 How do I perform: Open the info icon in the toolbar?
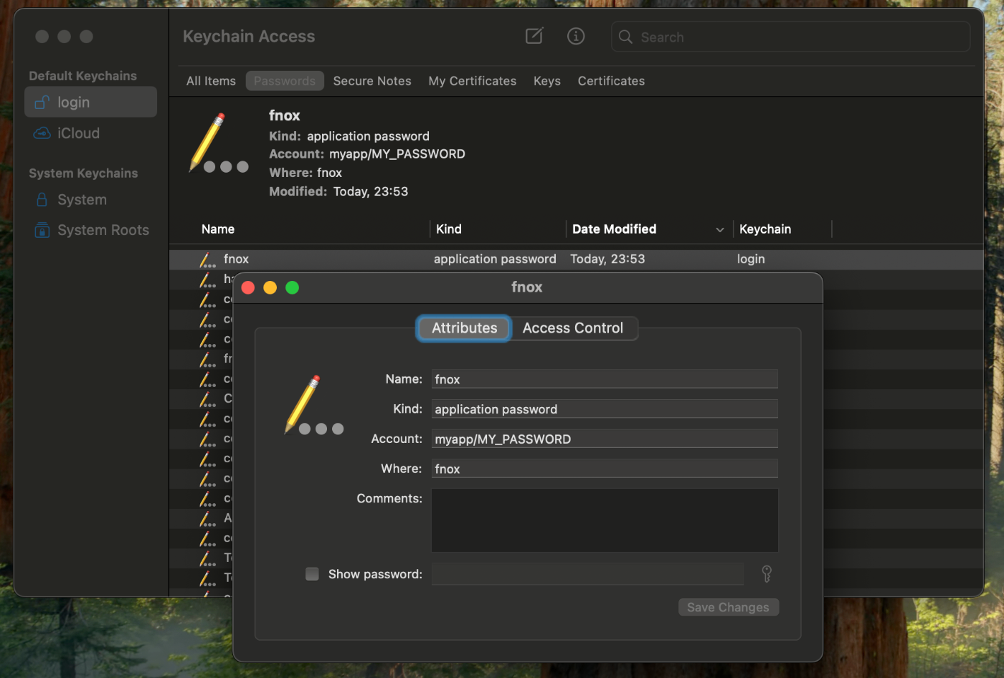point(576,36)
